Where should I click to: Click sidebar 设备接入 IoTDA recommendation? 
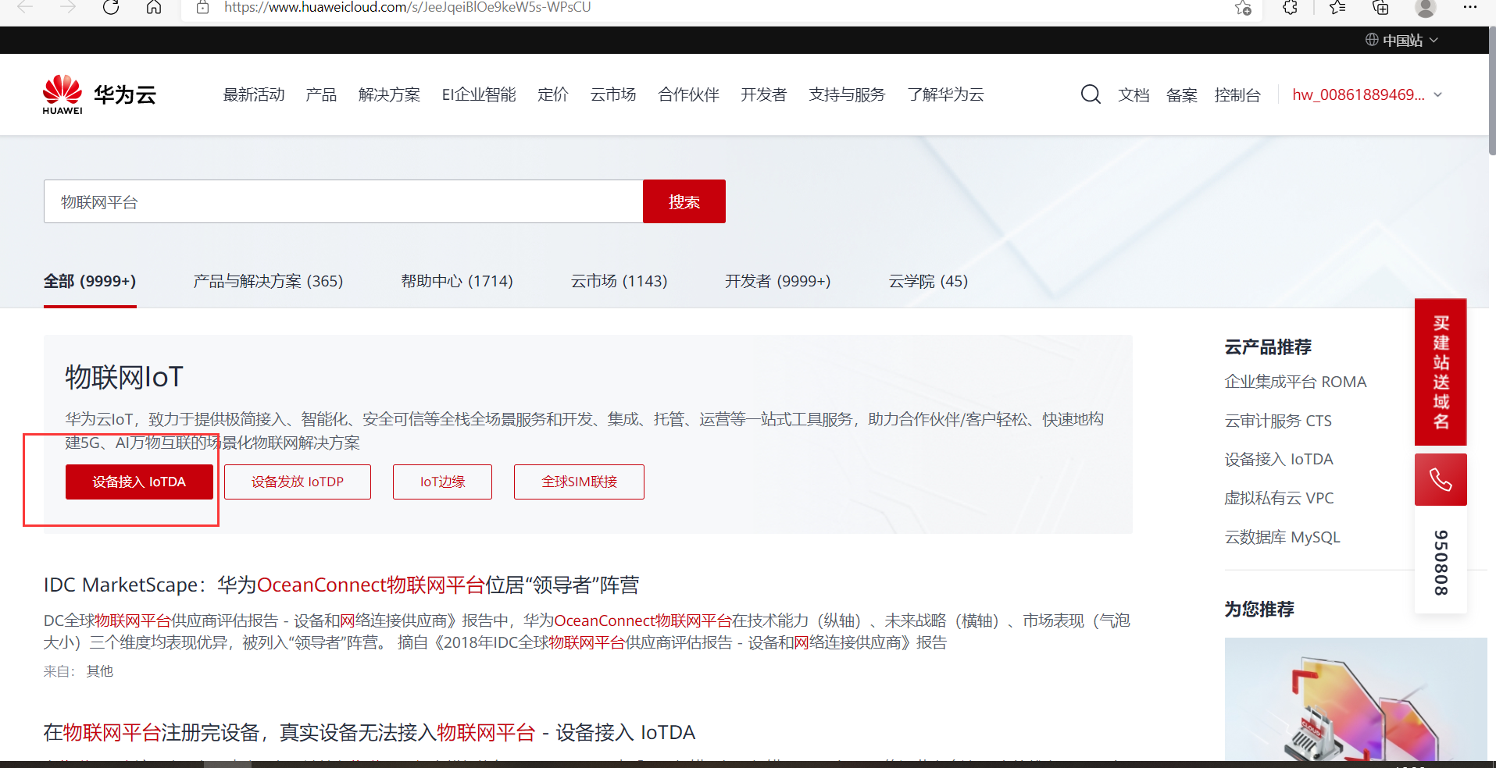[x=1279, y=459]
